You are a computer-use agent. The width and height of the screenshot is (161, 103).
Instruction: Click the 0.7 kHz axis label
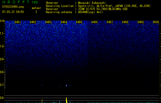tap(2, 85)
